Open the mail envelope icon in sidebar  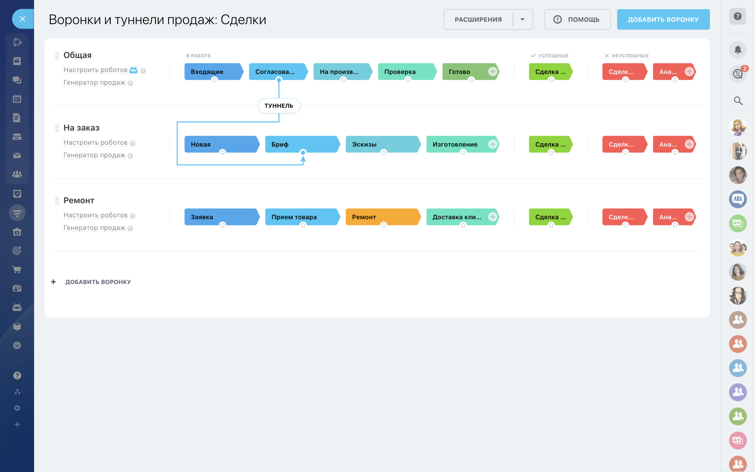pyautogui.click(x=17, y=155)
